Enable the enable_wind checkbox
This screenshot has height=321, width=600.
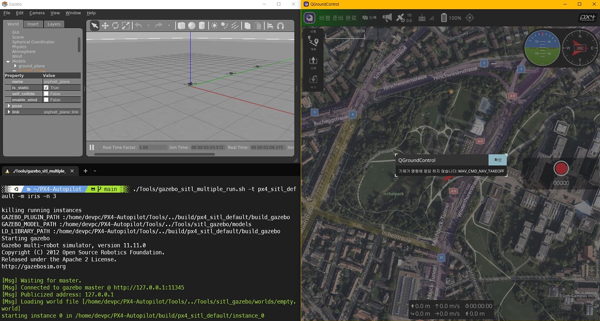(x=45, y=99)
